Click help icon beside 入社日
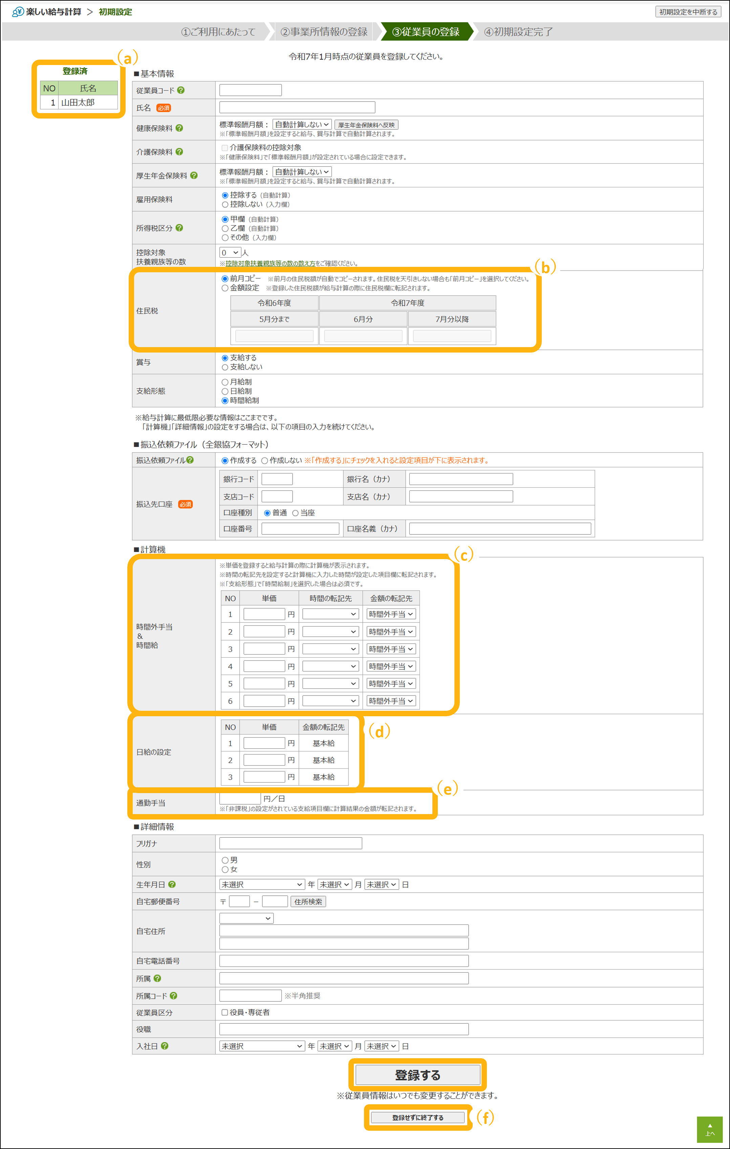The height and width of the screenshot is (1149, 730). [165, 1045]
